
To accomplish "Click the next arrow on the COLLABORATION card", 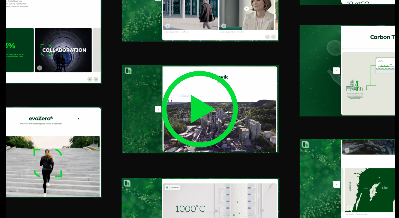I will pos(96,79).
